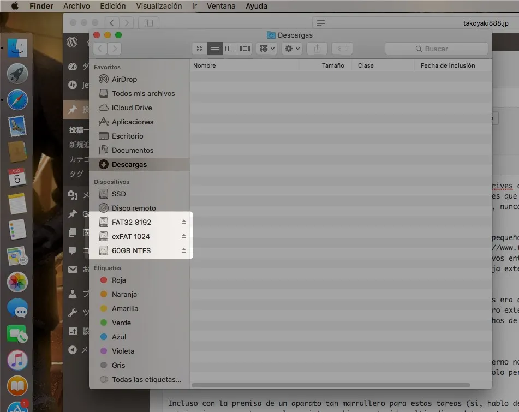519x412 pixels.
Task: Click the Share toolbar button
Action: pos(317,49)
